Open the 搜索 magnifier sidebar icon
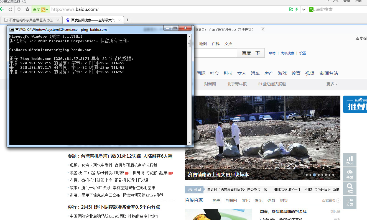This screenshot has width=367, height=220. click(350, 188)
